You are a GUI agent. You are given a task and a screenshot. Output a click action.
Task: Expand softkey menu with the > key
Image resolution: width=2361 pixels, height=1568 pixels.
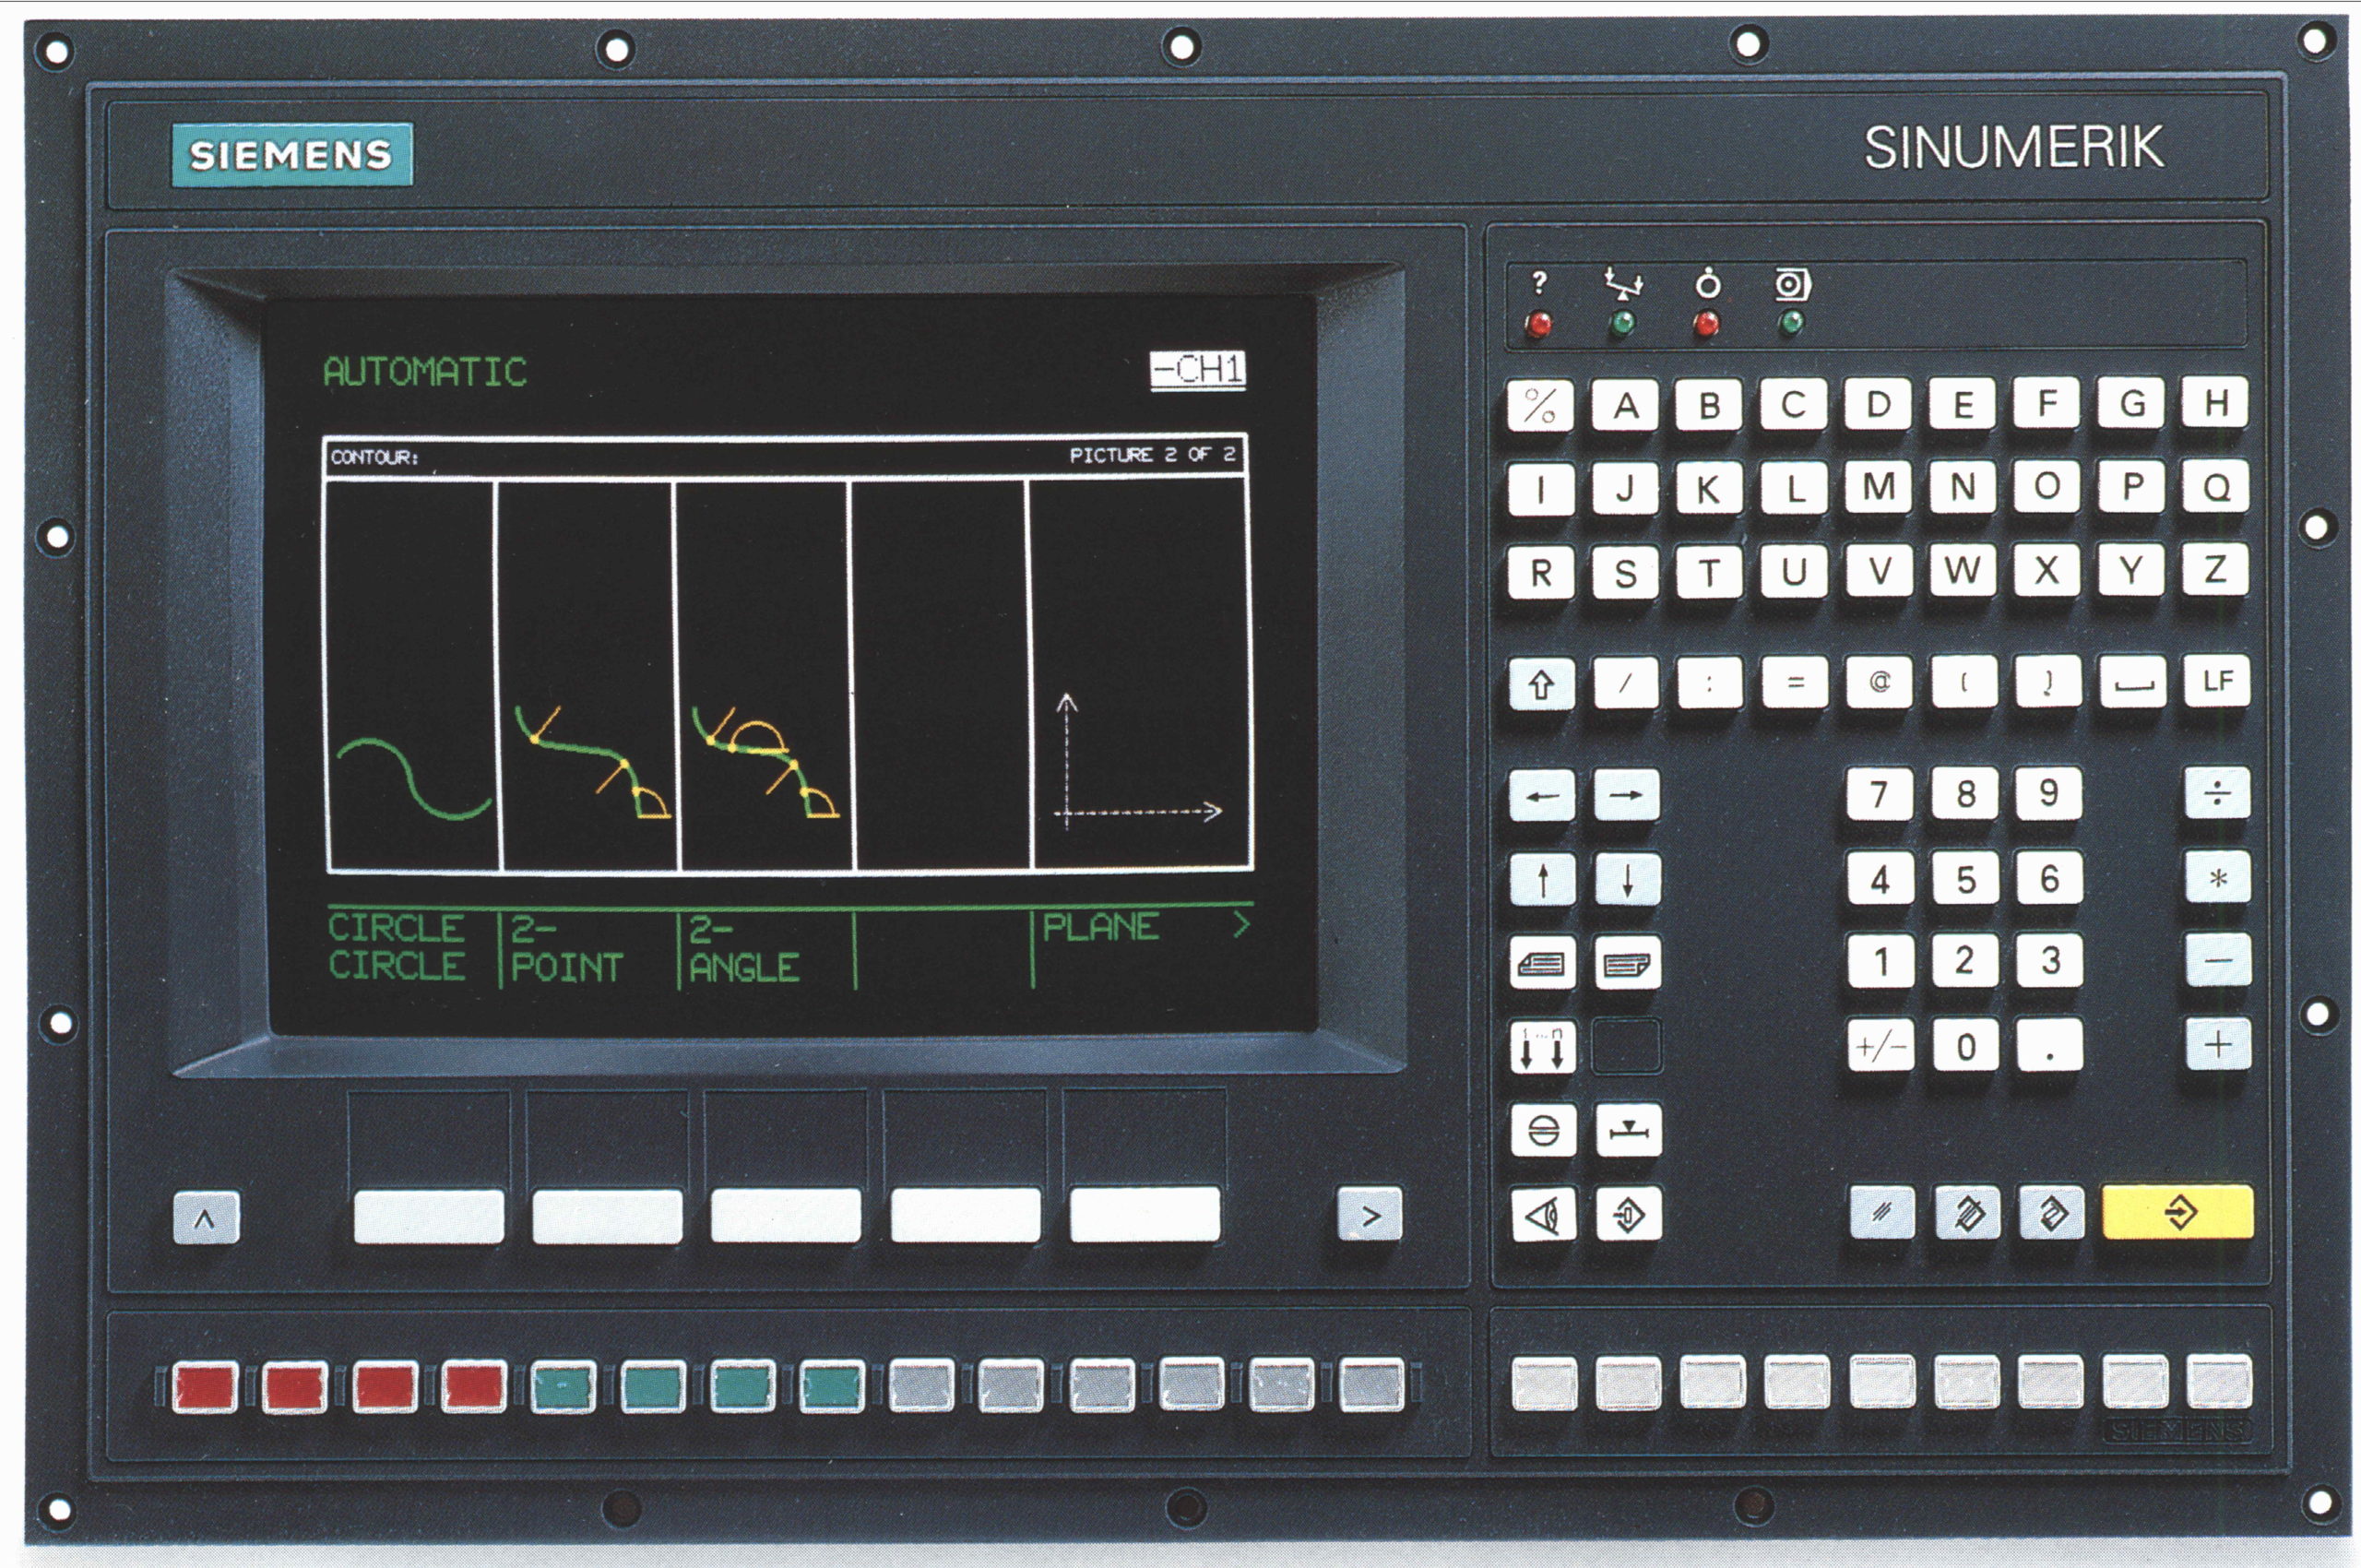[x=1370, y=1216]
